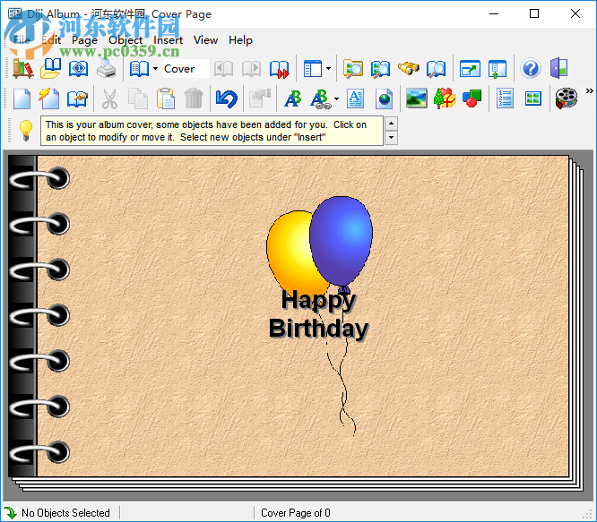Click the scissors cut icon
Screen dimensions: 597x522
point(109,98)
